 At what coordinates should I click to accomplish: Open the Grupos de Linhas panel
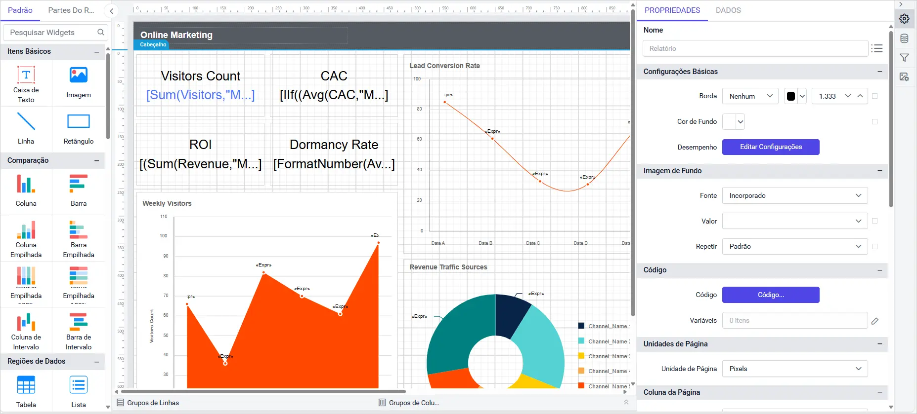click(x=148, y=403)
